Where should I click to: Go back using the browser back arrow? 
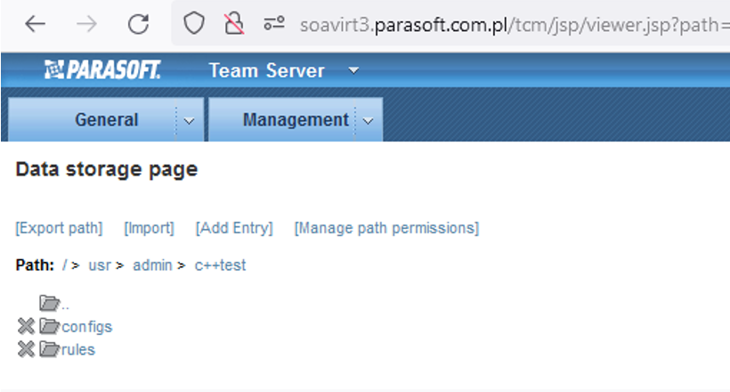click(x=35, y=24)
